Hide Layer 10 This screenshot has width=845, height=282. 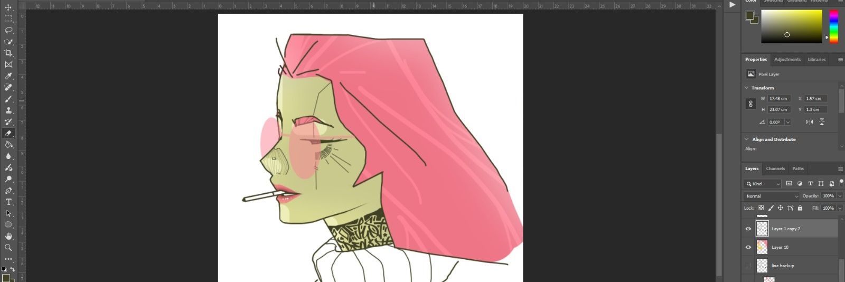click(748, 247)
